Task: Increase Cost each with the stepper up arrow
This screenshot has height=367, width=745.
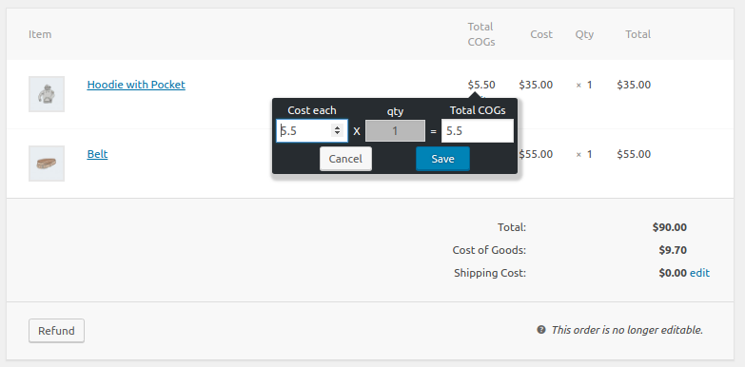Action: click(x=338, y=127)
